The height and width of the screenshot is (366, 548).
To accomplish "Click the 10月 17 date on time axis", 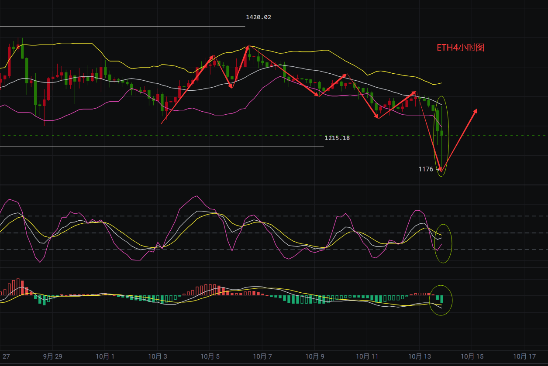I will click(x=524, y=356).
